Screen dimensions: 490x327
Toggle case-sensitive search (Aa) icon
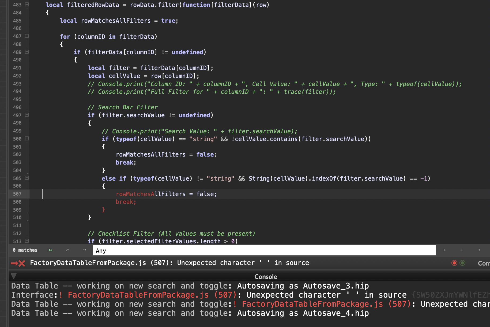(x=50, y=250)
